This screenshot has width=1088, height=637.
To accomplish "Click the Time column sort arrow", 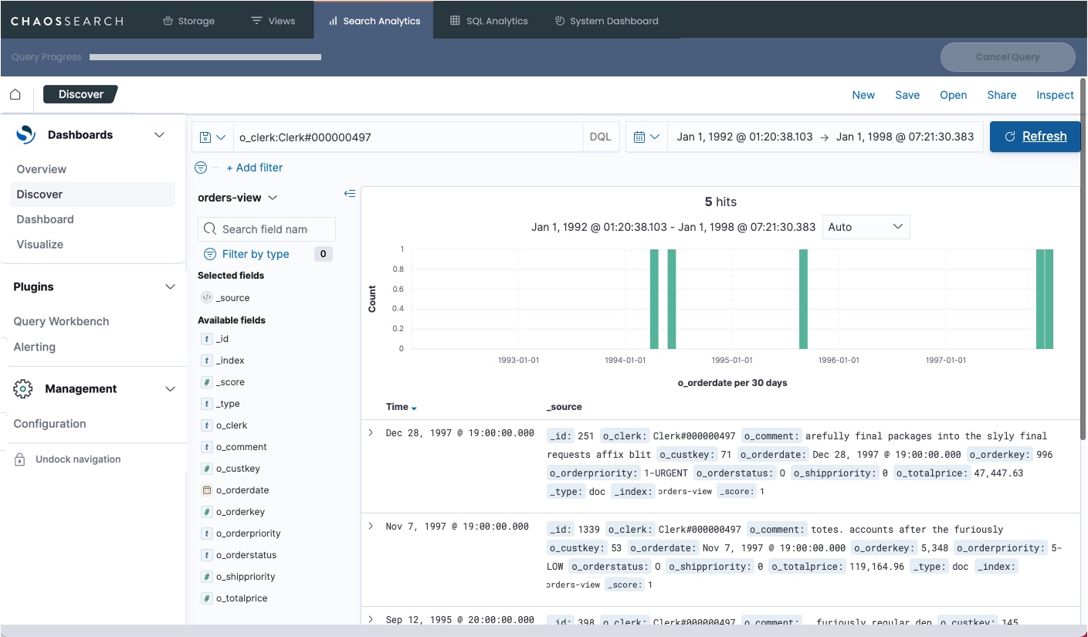I will (414, 408).
